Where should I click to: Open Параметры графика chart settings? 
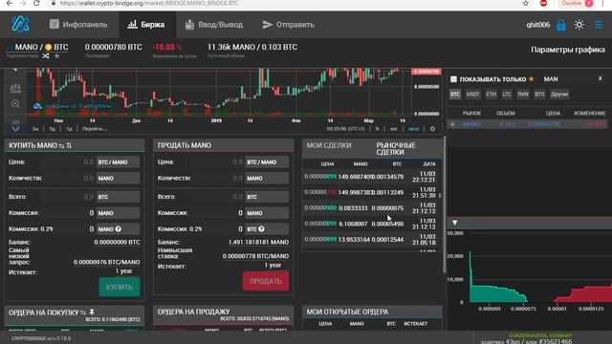[x=567, y=50]
